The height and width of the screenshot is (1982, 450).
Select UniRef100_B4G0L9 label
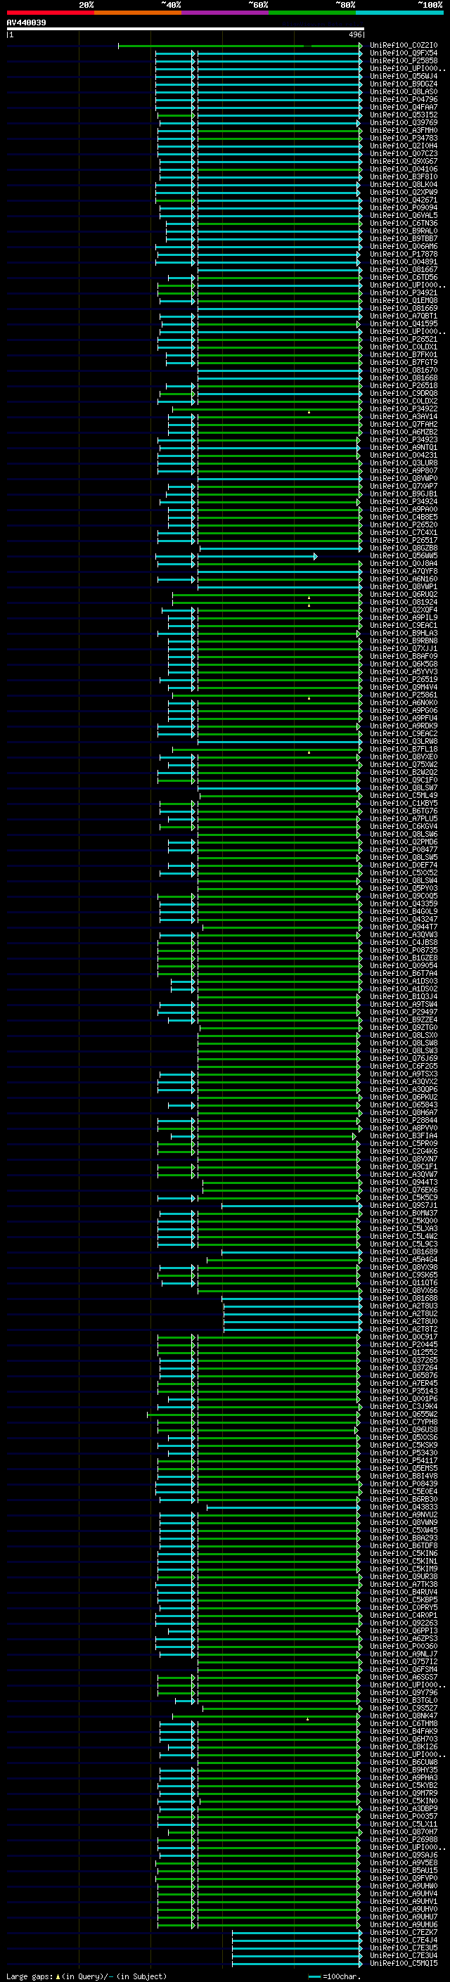404,912
